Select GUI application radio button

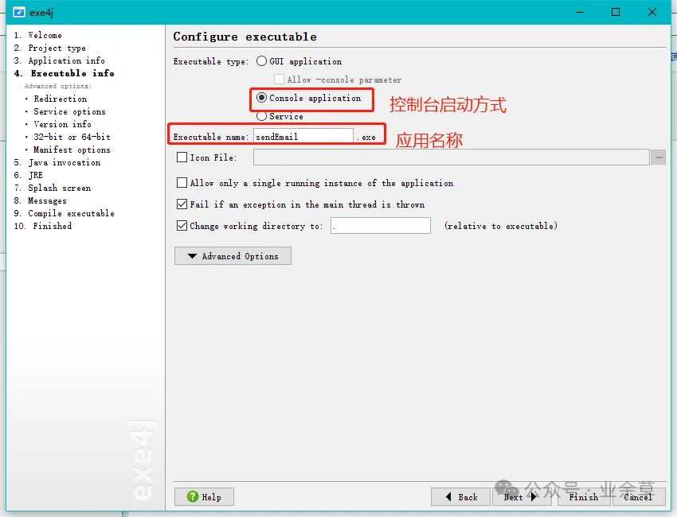tap(262, 61)
